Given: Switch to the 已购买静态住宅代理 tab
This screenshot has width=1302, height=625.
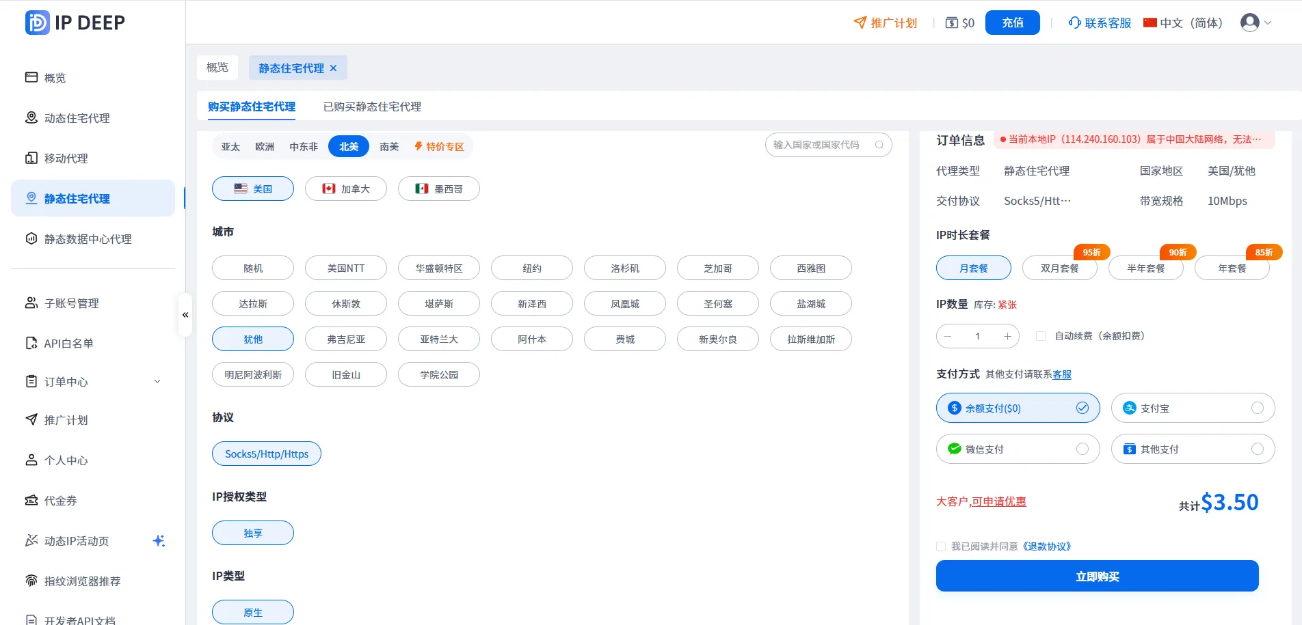Looking at the screenshot, I should point(372,107).
